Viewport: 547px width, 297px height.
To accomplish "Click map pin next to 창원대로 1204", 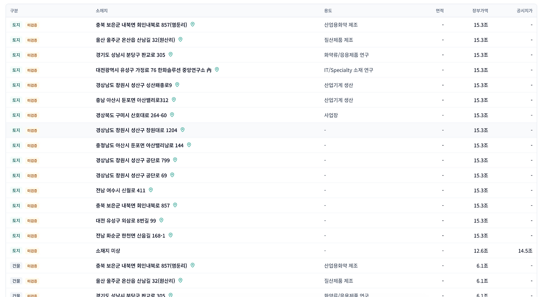I will pos(182,130).
